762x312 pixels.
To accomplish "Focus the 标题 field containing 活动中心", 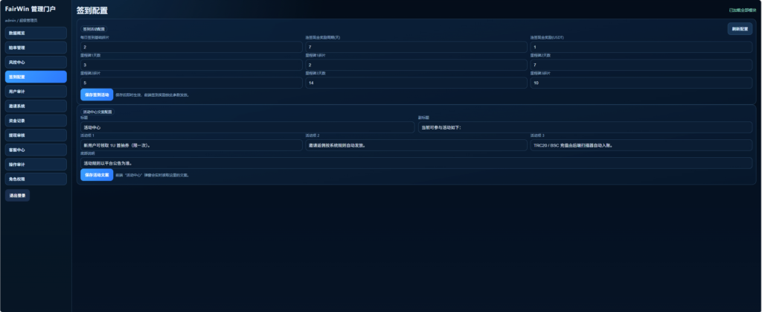I will point(247,127).
